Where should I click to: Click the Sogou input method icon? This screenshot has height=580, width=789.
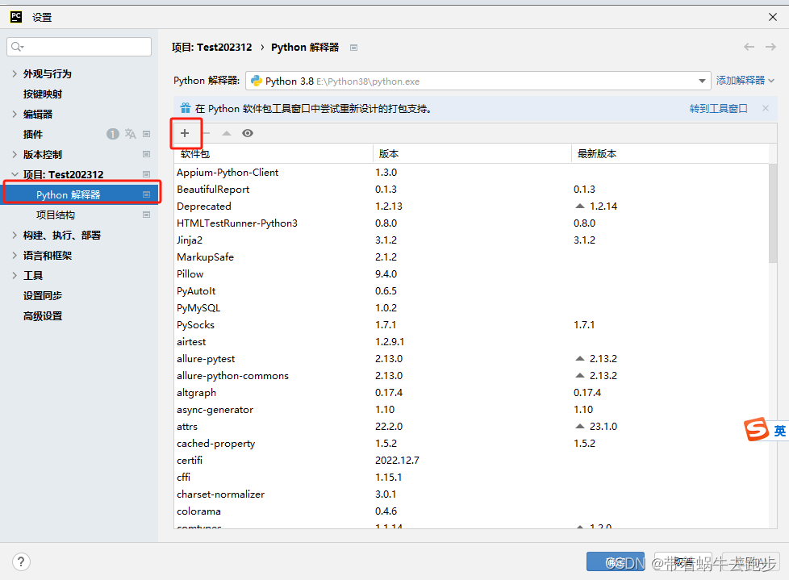coord(756,430)
